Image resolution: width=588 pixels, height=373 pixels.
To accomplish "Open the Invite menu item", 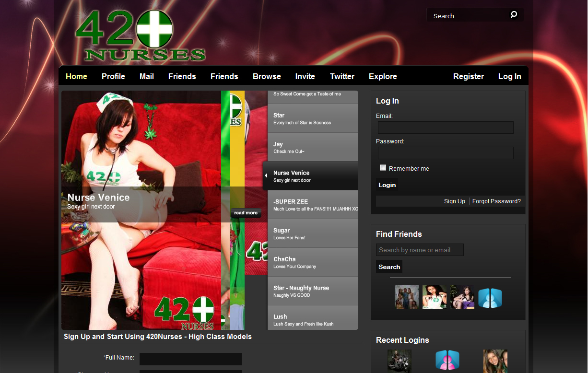I will point(305,76).
